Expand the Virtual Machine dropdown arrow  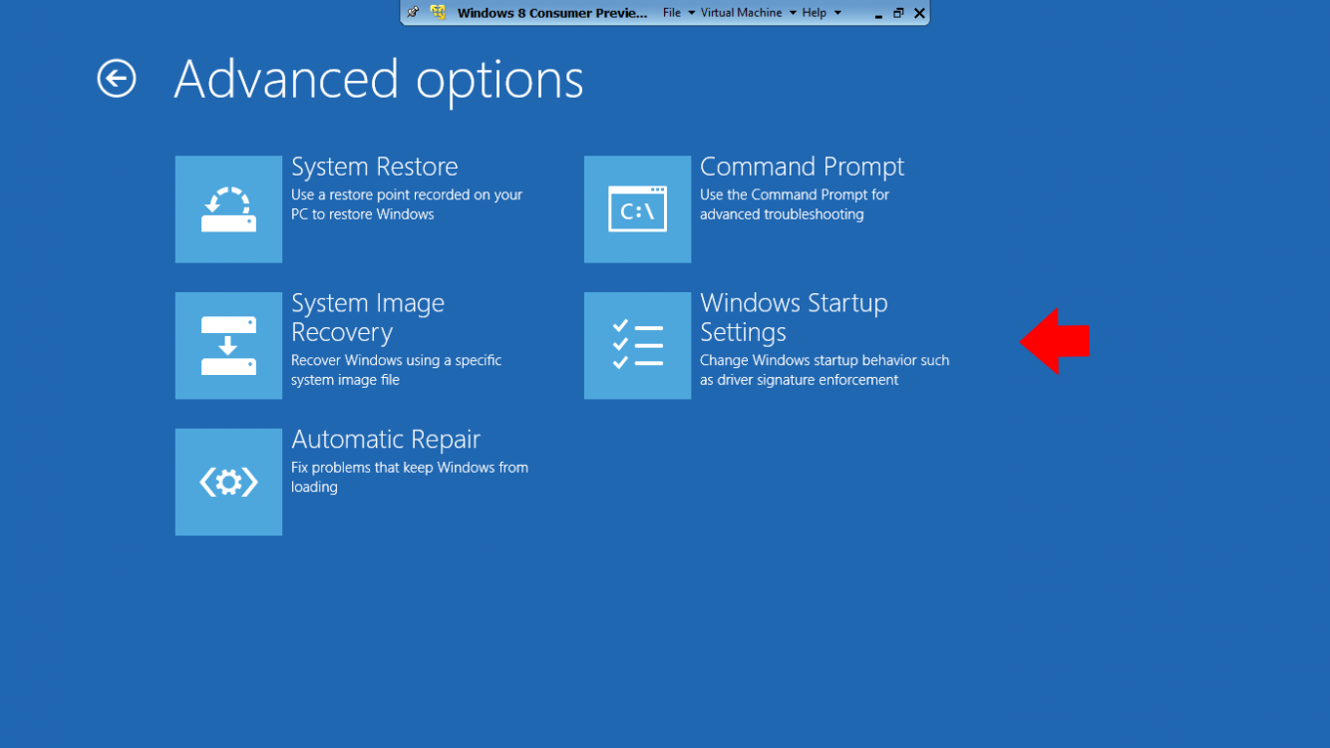pos(793,13)
